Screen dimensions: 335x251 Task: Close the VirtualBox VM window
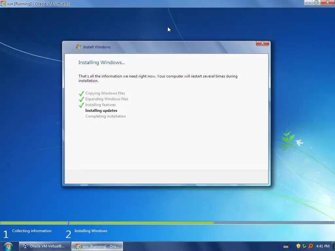[x=327, y=3]
